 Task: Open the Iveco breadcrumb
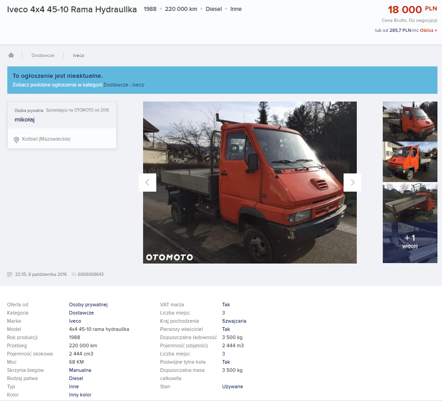click(78, 56)
